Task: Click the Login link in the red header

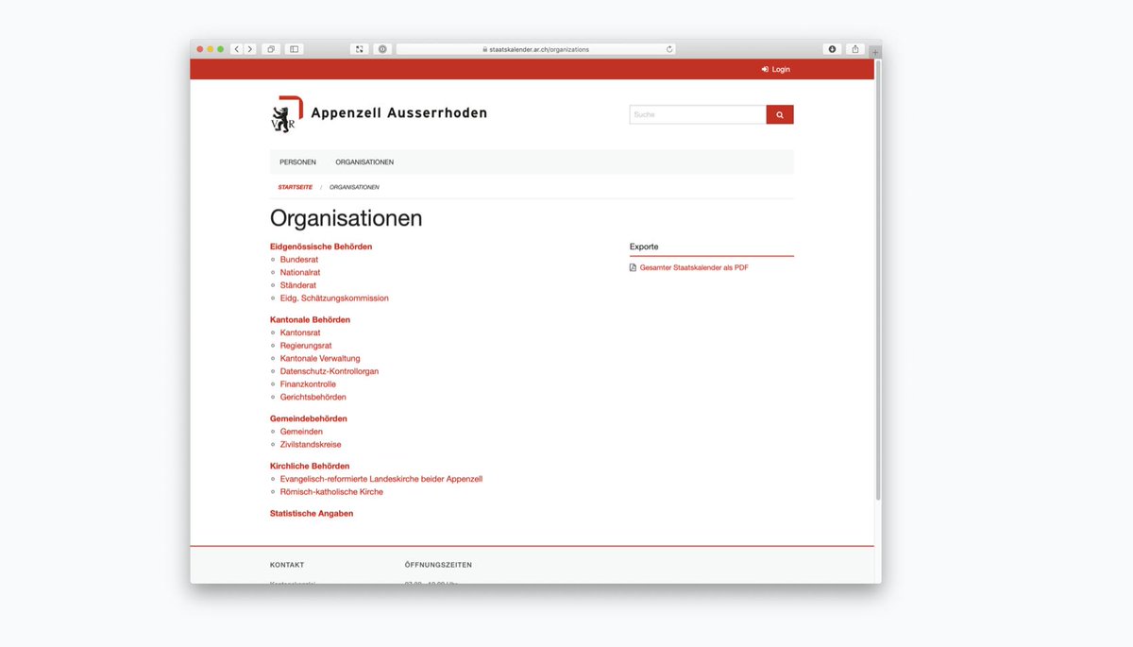Action: click(x=776, y=69)
